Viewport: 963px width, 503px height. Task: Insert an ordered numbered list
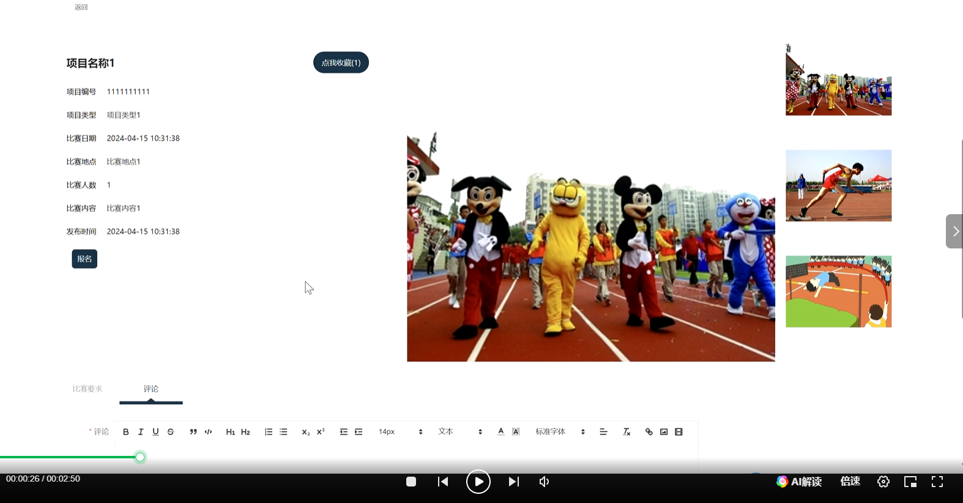(x=268, y=432)
